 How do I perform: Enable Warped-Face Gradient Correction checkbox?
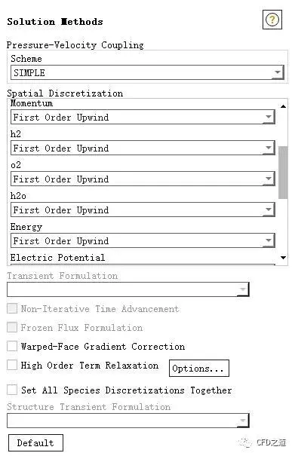12,346
